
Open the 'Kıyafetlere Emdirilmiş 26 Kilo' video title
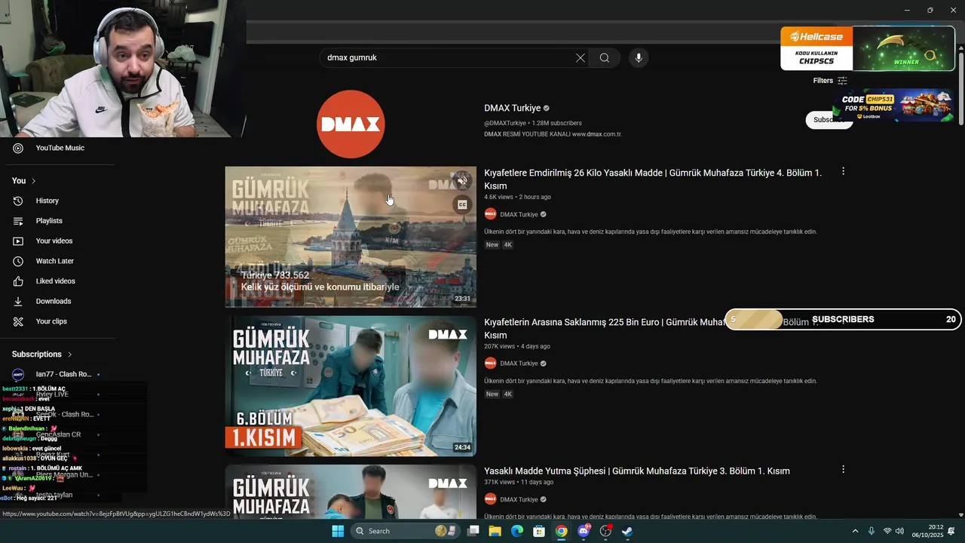(653, 179)
